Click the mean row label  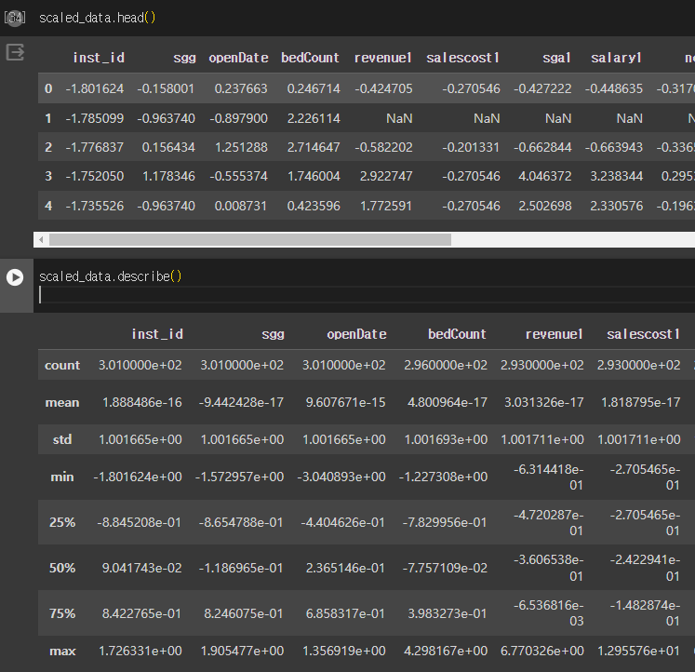tap(62, 402)
